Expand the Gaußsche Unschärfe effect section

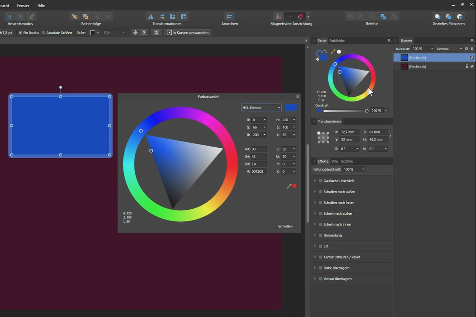tap(315, 180)
